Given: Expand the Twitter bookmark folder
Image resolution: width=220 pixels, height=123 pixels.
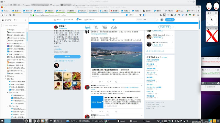Looking at the screenshot, I should (x=6, y=76).
